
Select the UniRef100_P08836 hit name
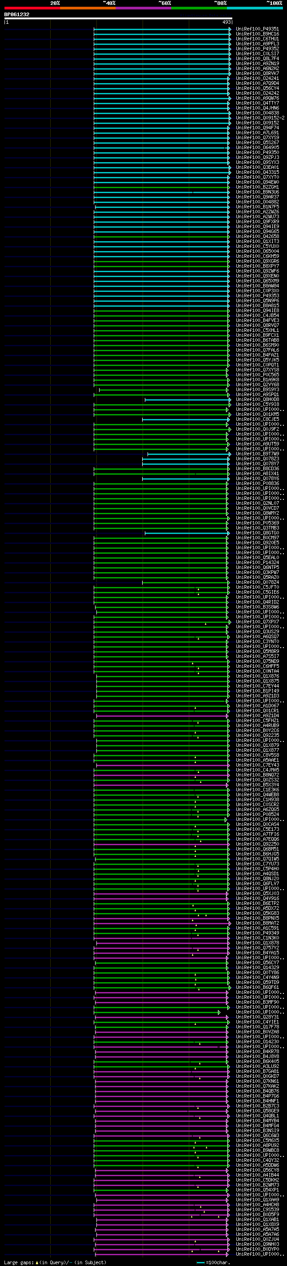coord(257,484)
